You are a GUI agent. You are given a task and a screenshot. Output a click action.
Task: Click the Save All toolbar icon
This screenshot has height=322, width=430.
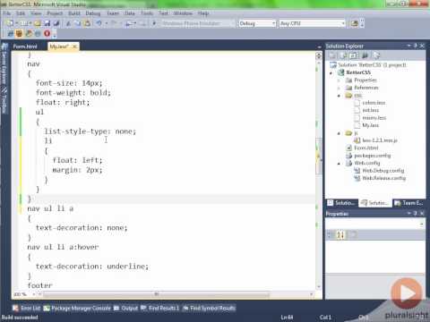pos(56,23)
